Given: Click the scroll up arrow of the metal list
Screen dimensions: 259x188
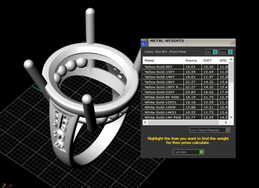Looking at the screenshot, I should point(231,59).
